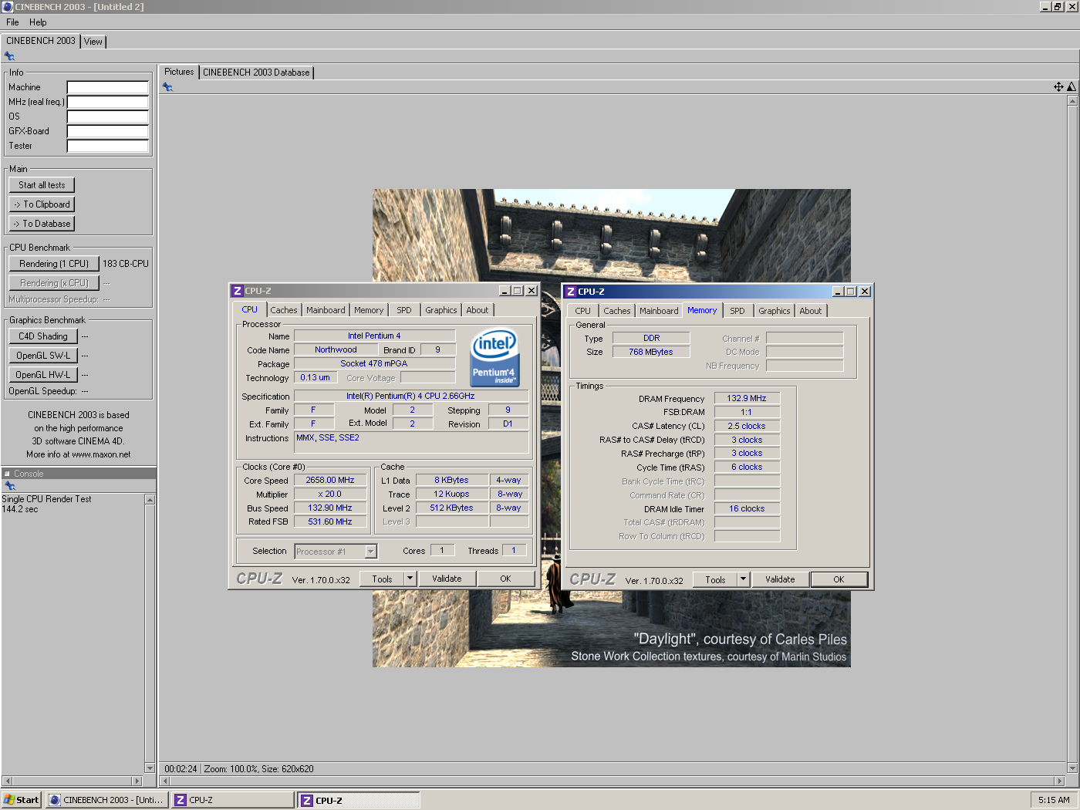Click the Tools button in the right CPU-Z window
Viewport: 1080px width, 810px height.
coord(715,579)
